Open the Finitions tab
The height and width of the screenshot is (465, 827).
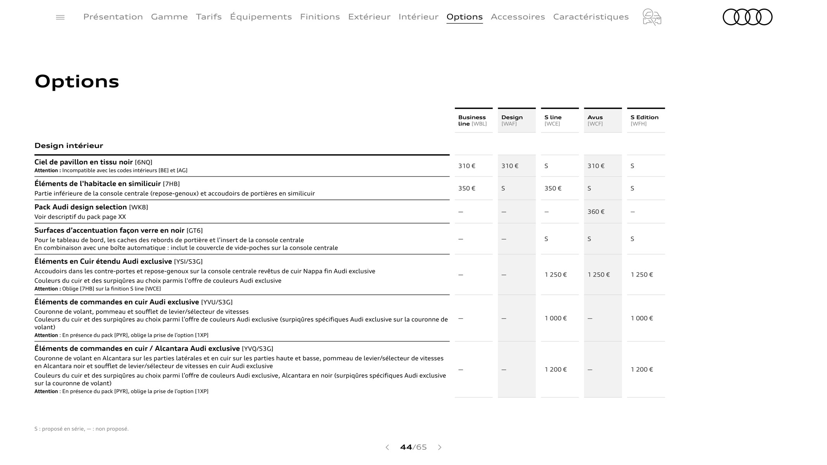click(320, 17)
